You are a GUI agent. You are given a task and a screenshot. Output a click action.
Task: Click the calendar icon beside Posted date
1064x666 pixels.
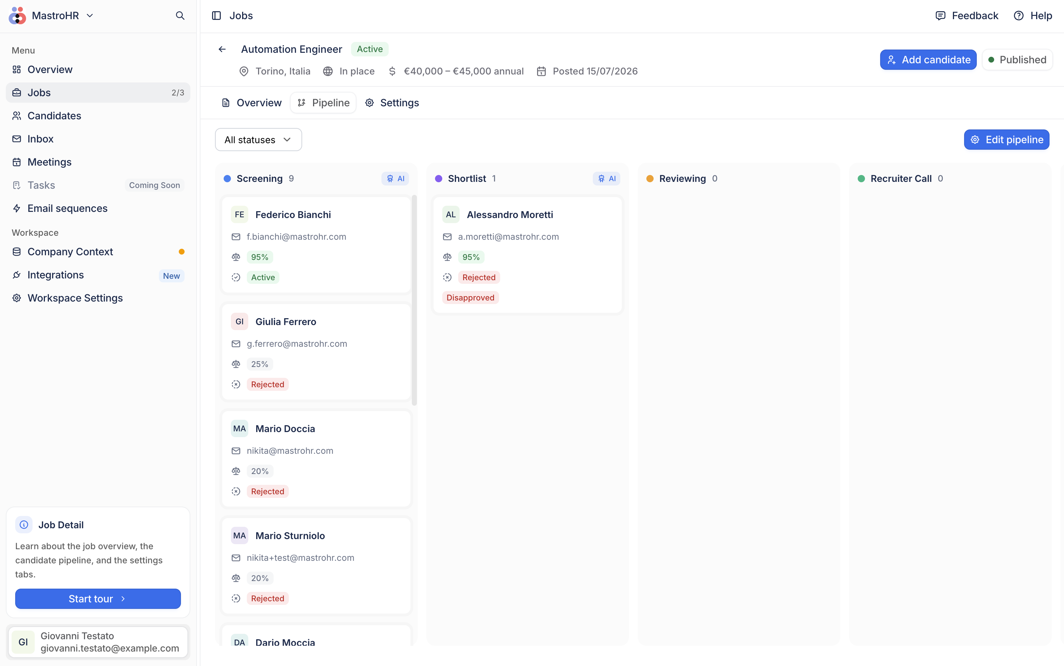541,71
